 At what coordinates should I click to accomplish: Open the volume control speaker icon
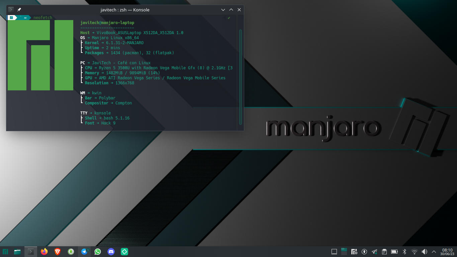(424, 252)
